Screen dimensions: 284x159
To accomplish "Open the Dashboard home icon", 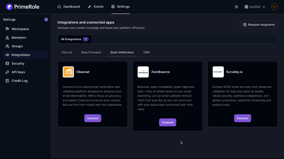I will coord(59,7).
